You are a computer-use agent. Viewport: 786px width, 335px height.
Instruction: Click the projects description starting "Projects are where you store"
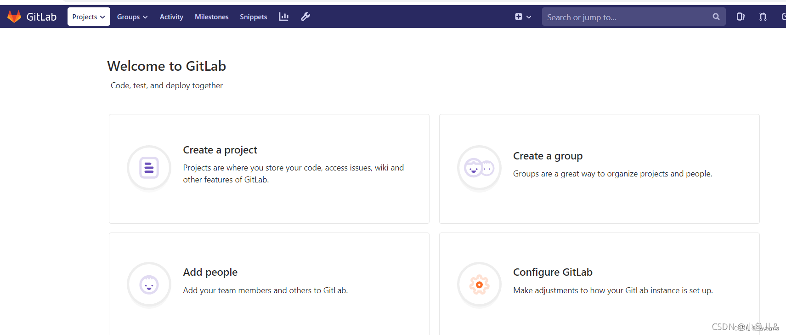294,174
